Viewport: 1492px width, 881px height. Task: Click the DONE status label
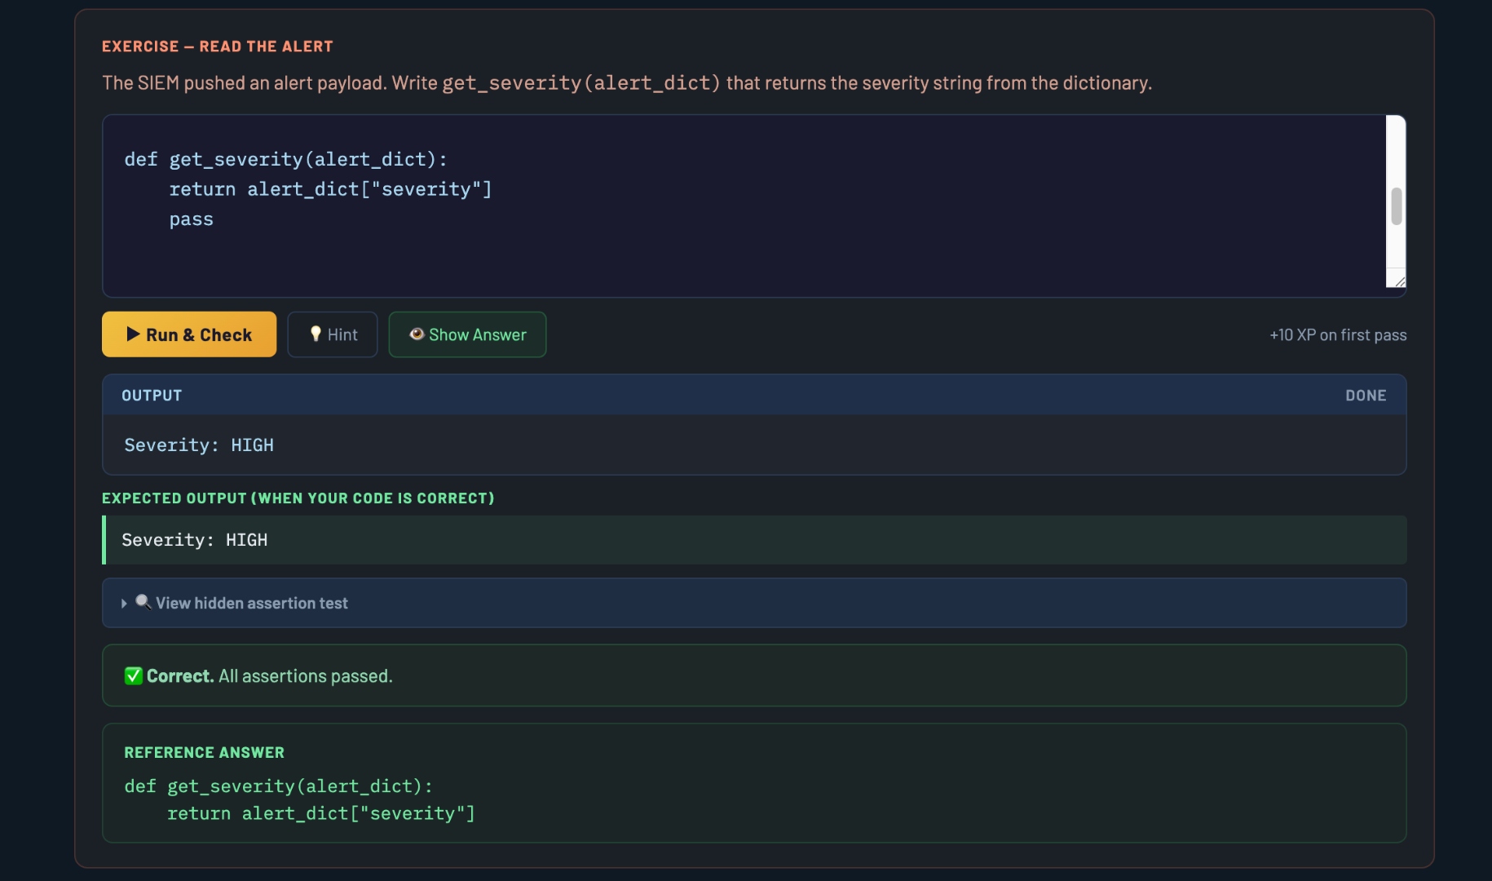pos(1366,396)
